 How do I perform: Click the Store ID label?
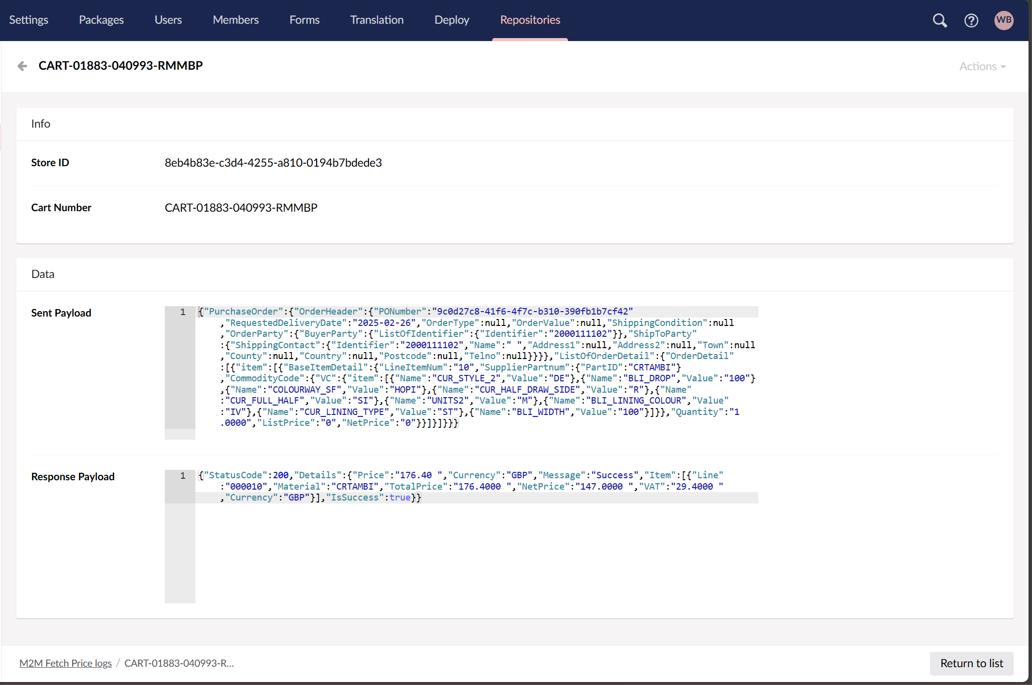pos(50,163)
